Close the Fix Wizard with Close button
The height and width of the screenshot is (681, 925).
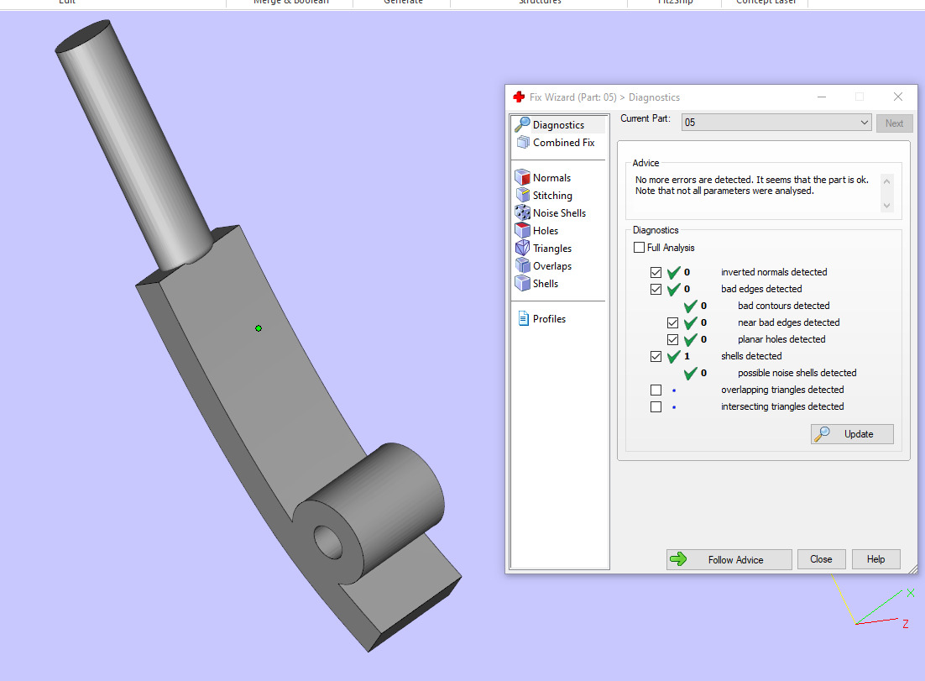click(821, 559)
